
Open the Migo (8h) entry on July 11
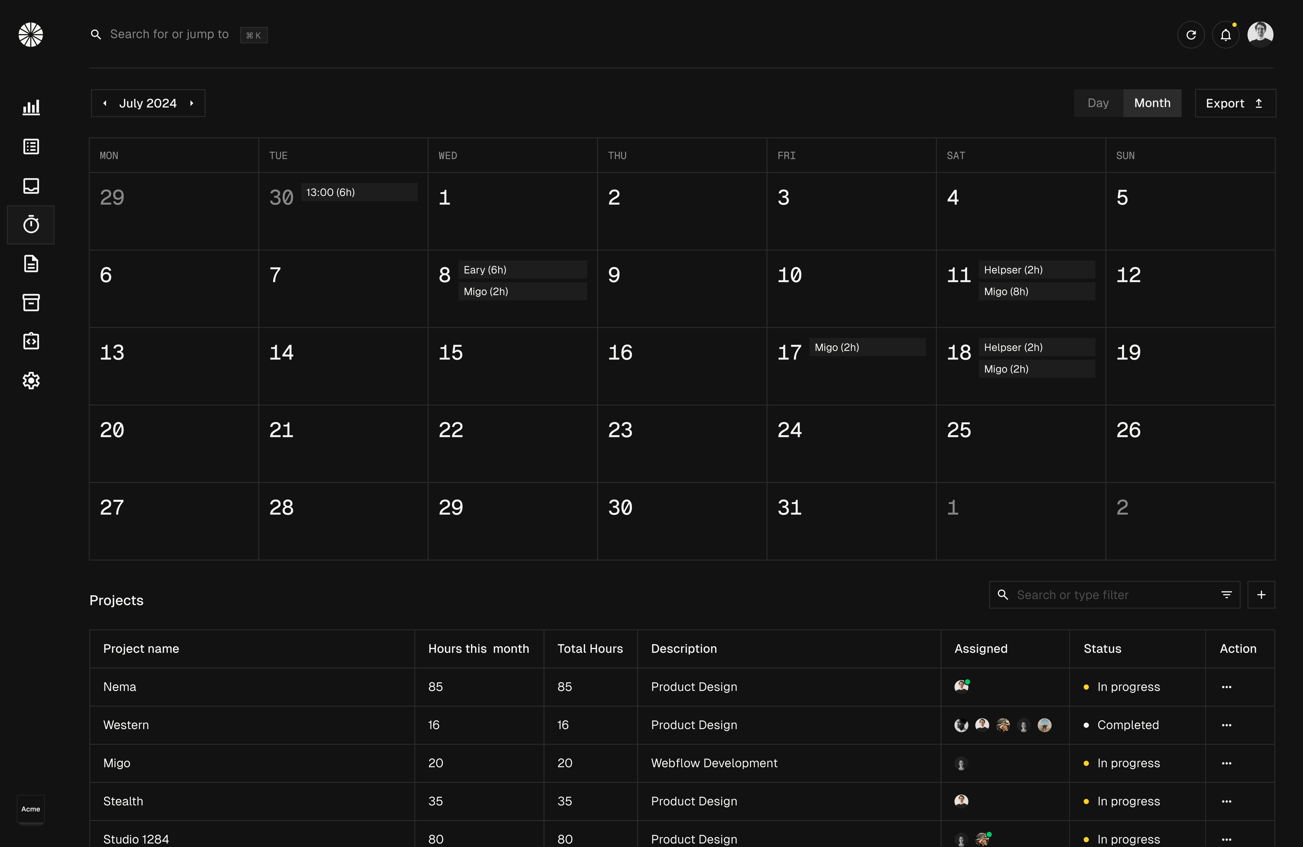(x=1036, y=291)
